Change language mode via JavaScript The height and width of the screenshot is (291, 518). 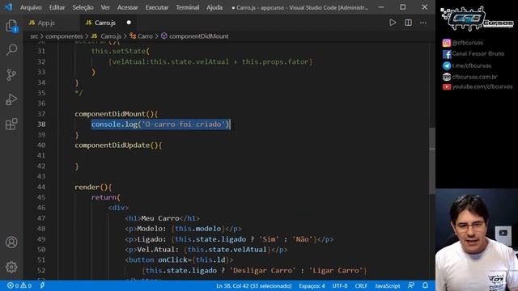pyautogui.click(x=388, y=285)
